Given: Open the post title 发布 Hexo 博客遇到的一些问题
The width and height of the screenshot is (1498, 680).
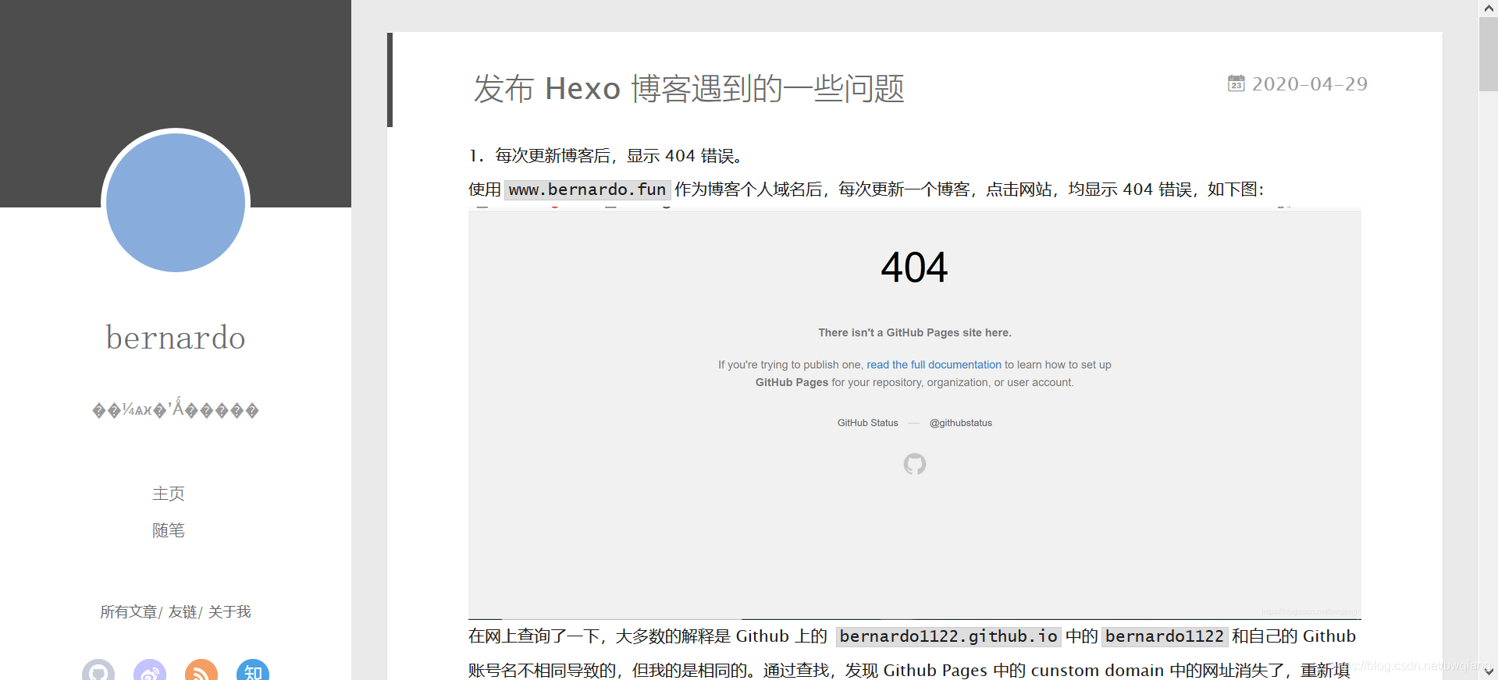Looking at the screenshot, I should click(689, 88).
